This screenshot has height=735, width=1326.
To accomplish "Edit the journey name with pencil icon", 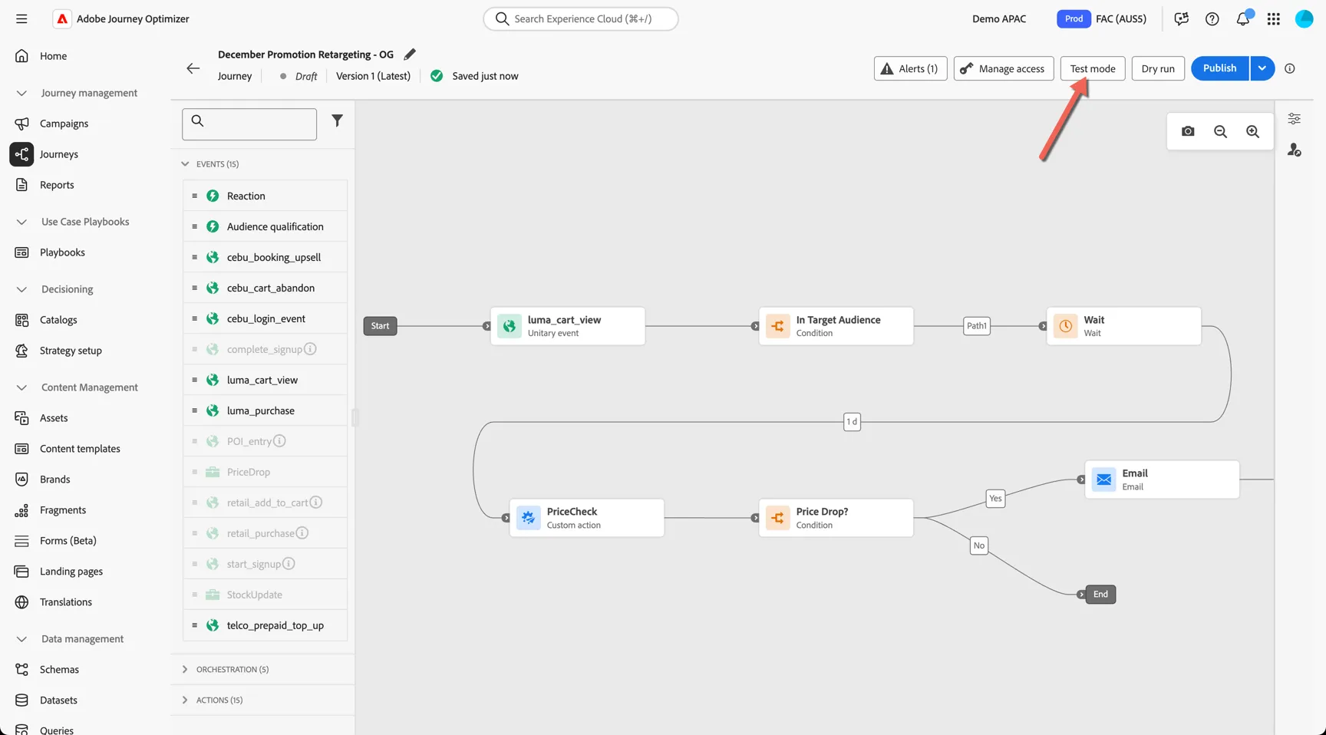I will 410,54.
